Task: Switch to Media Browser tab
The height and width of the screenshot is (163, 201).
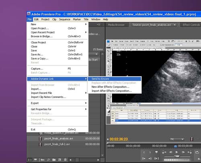Action: coord(116,25)
